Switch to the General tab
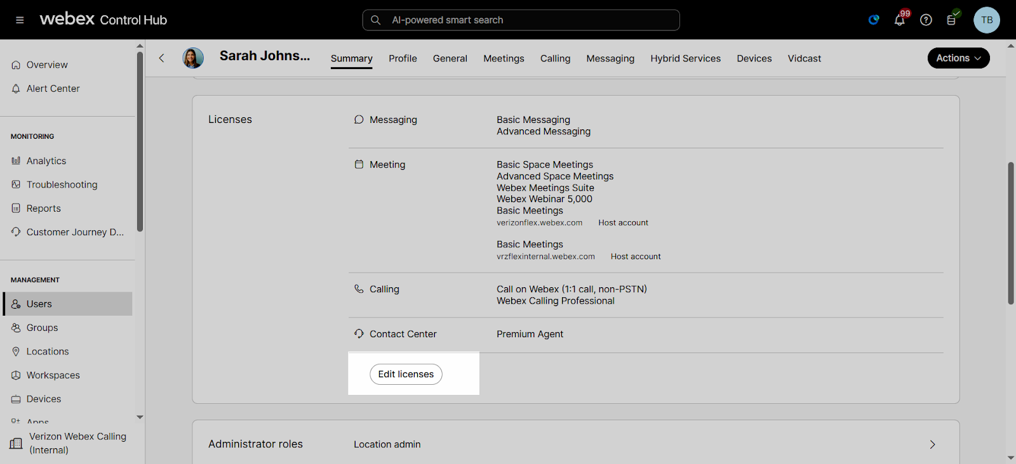The image size is (1016, 464). (x=450, y=58)
